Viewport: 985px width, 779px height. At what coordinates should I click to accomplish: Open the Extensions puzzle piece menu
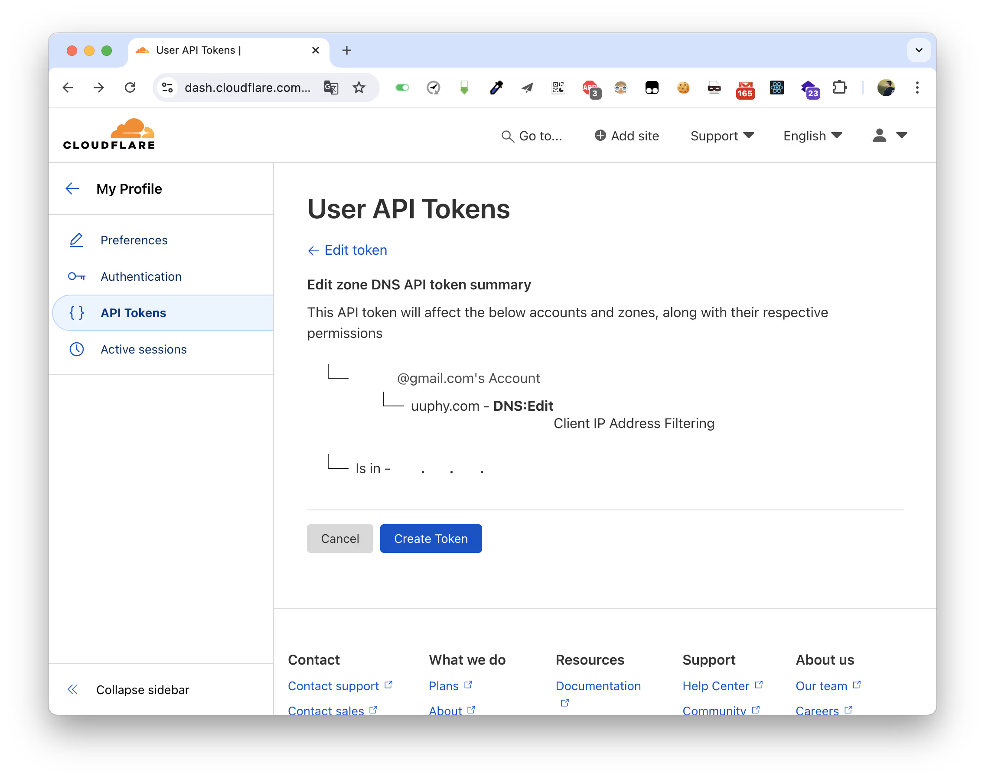click(x=839, y=88)
